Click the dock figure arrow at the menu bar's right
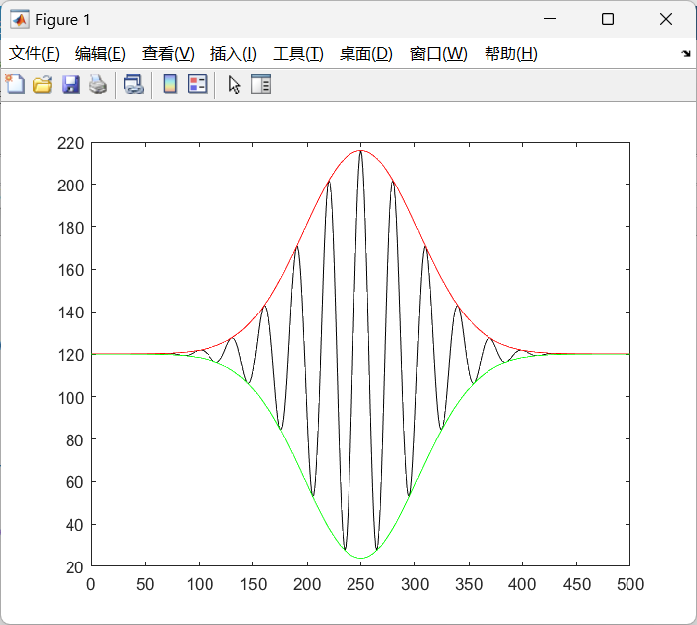The height and width of the screenshot is (625, 697). 686,54
